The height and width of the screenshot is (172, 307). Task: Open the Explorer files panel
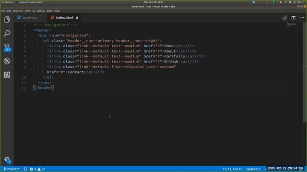pos(7,20)
